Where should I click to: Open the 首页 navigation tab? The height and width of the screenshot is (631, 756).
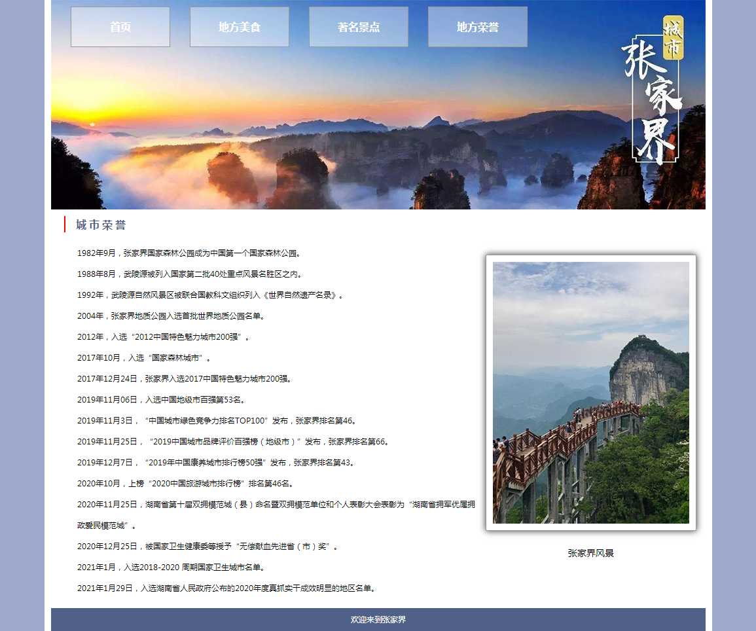(x=120, y=27)
